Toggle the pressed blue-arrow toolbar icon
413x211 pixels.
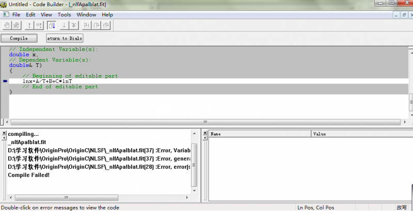click(52, 25)
